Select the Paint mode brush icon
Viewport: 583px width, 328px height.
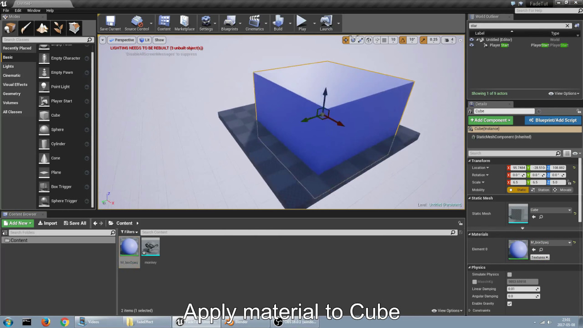tap(26, 28)
